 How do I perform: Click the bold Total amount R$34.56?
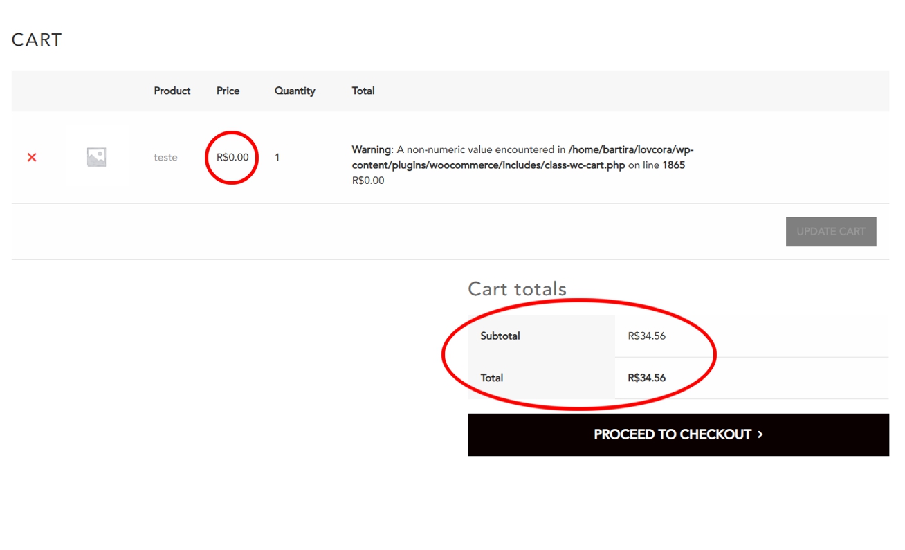pos(647,378)
